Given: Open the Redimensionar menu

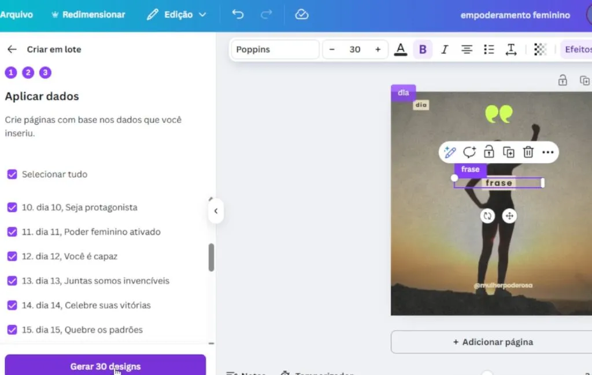Looking at the screenshot, I should point(87,15).
